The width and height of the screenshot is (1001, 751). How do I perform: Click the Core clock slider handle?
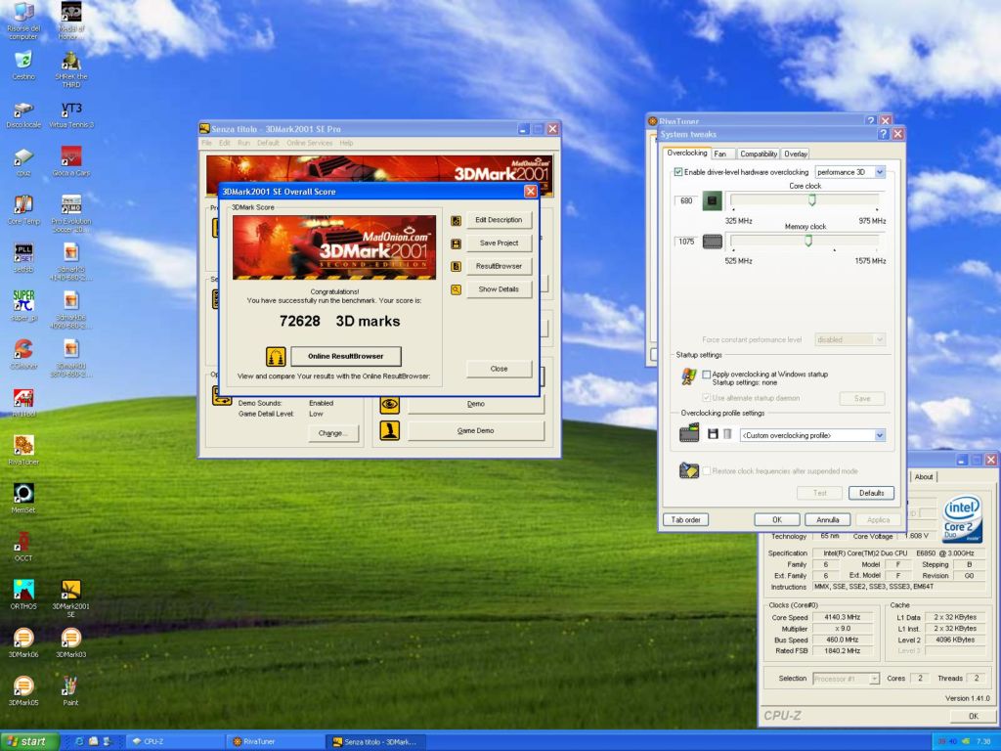coord(812,200)
